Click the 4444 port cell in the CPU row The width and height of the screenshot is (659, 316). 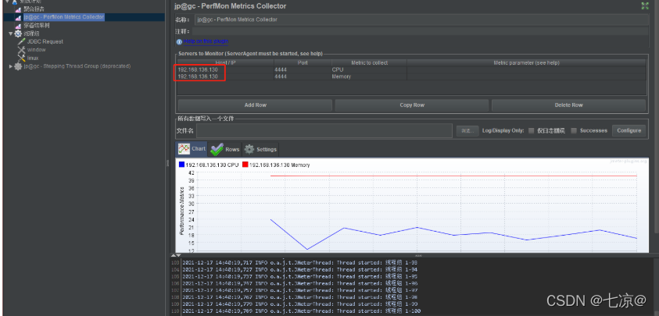[x=303, y=69]
